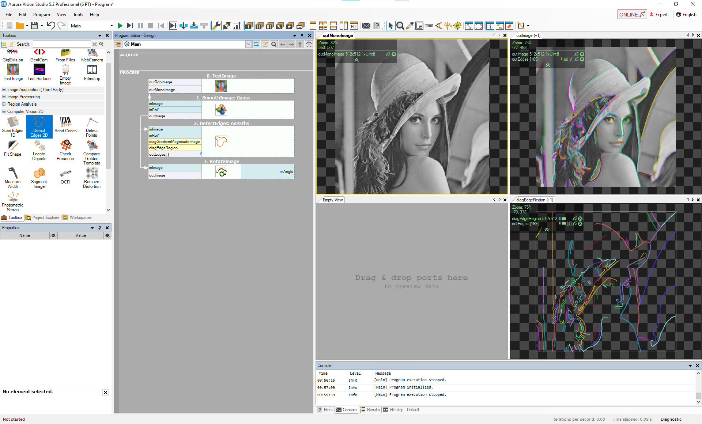
Task: Switch to the Results tab
Action: (370, 410)
